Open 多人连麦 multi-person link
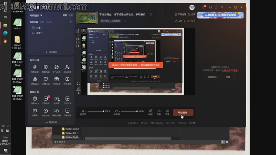The height and width of the screenshot is (155, 276). click(57, 68)
